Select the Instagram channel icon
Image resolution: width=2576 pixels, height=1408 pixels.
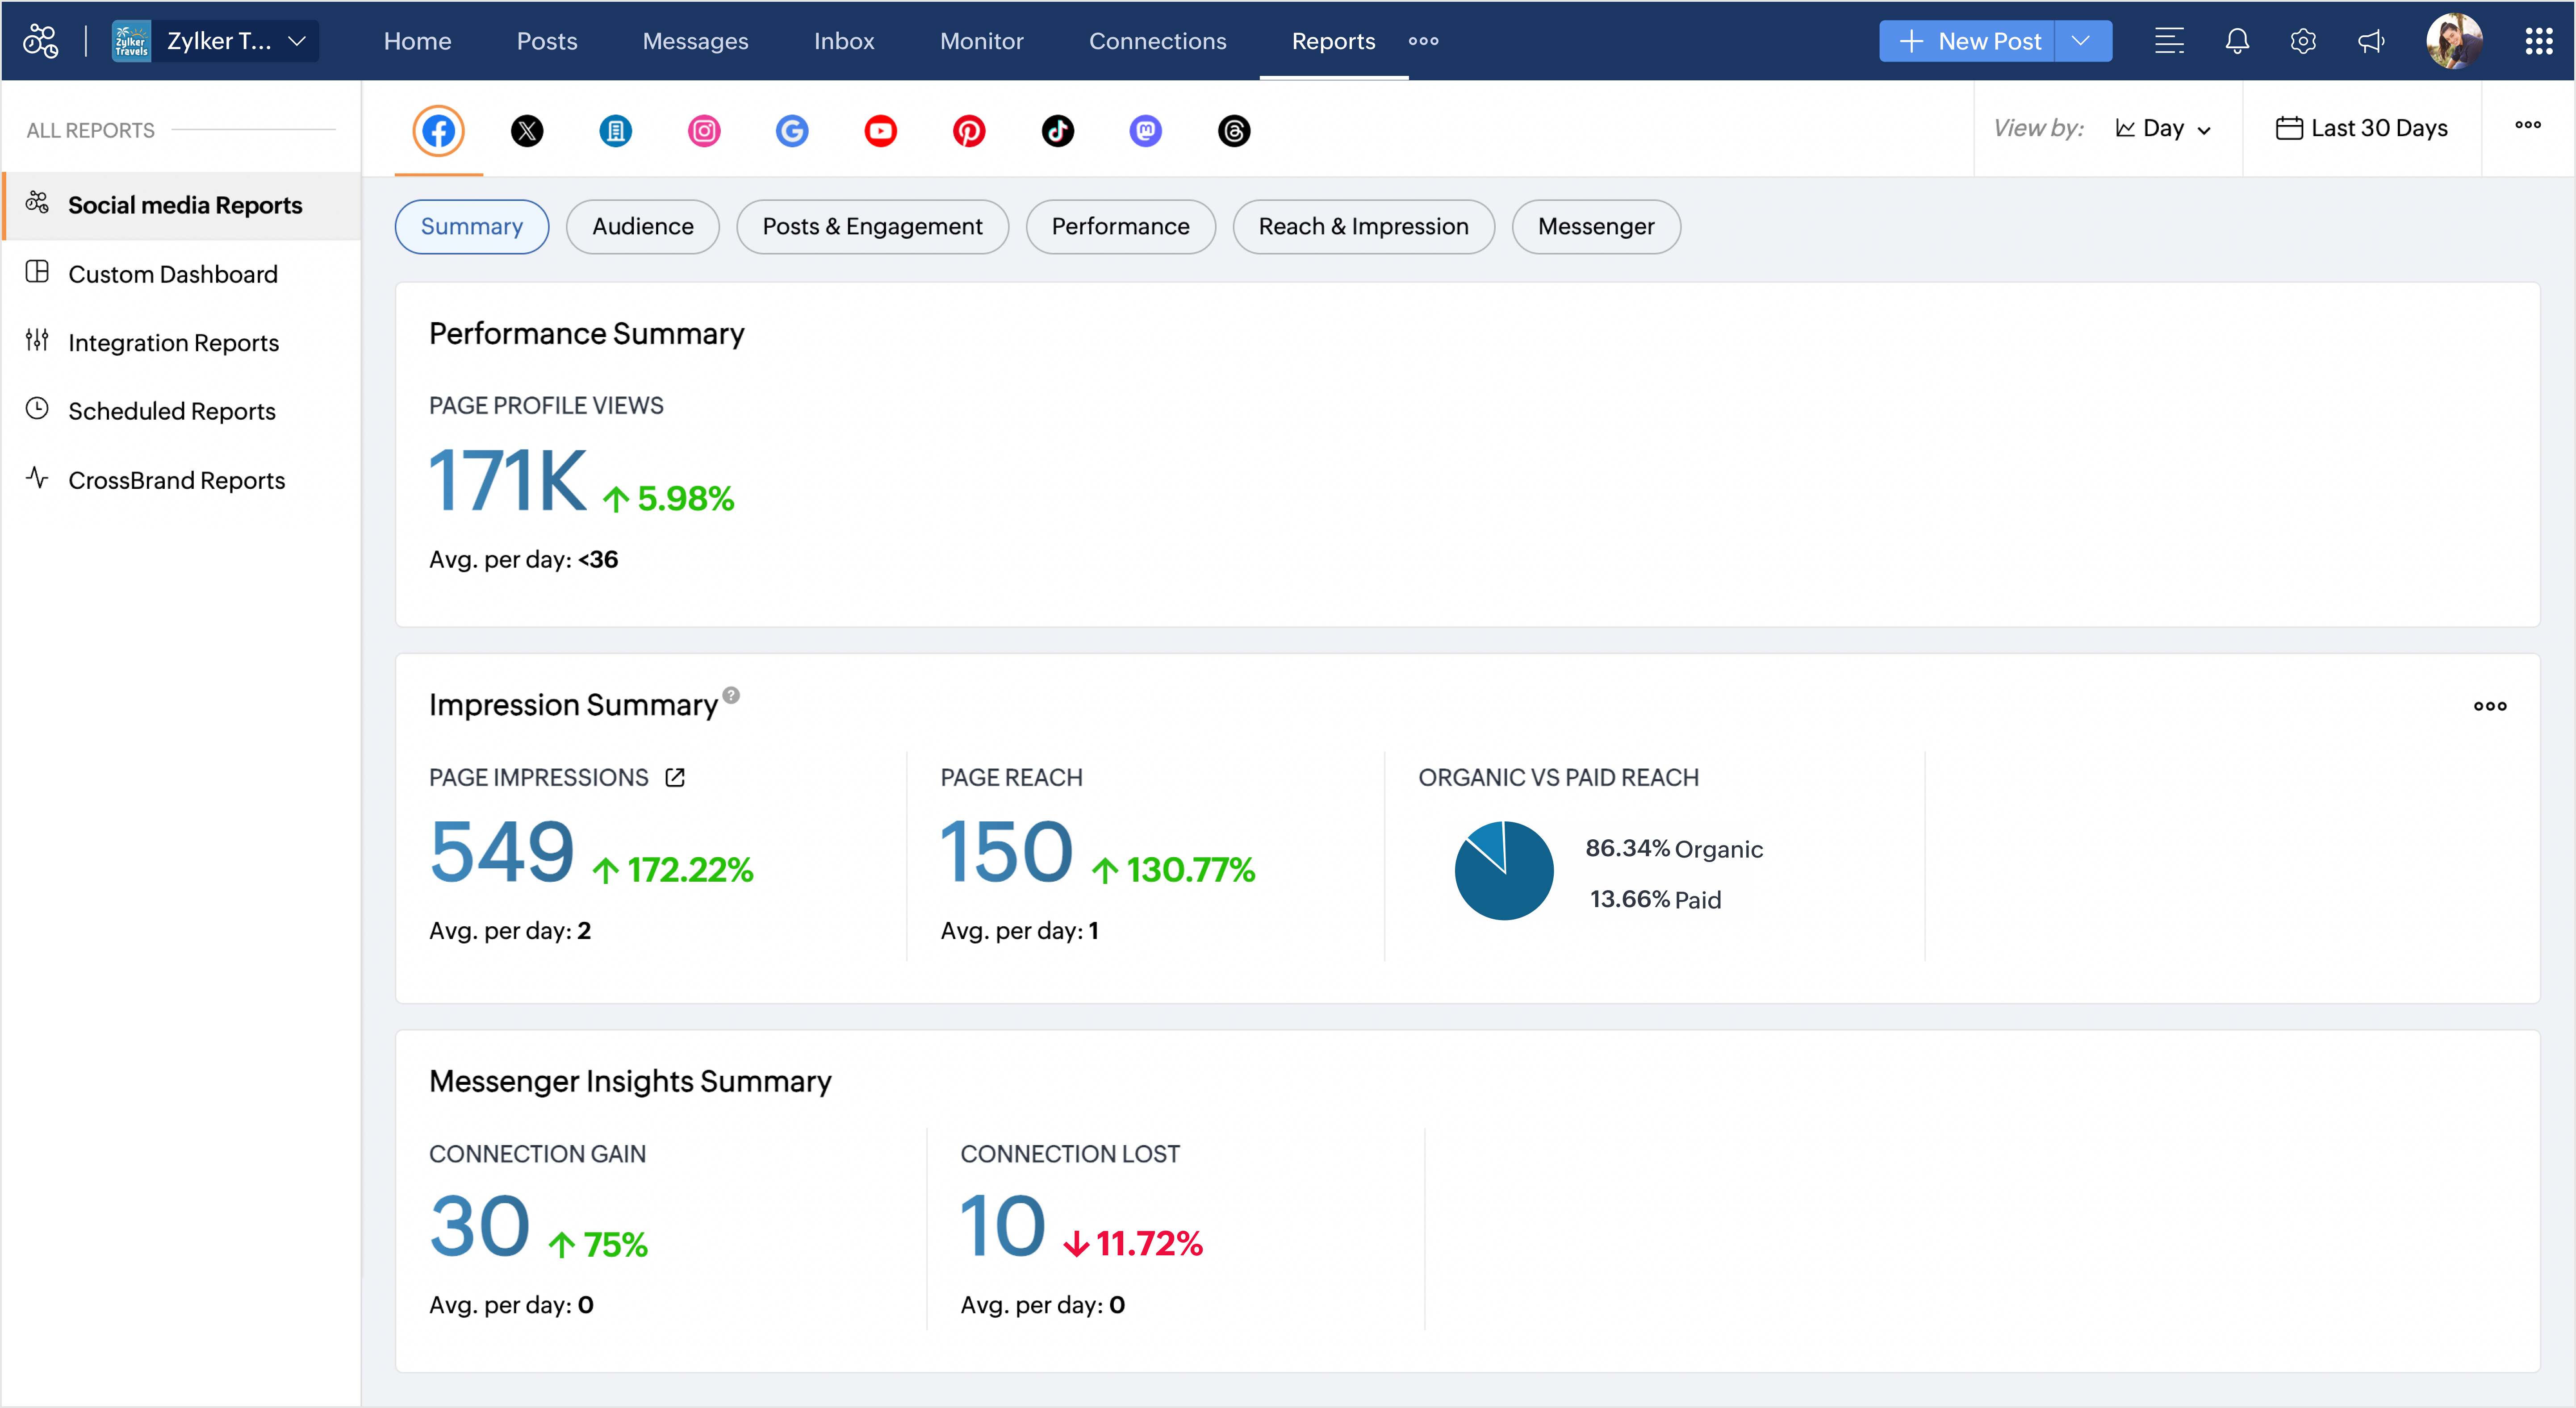[x=704, y=131]
